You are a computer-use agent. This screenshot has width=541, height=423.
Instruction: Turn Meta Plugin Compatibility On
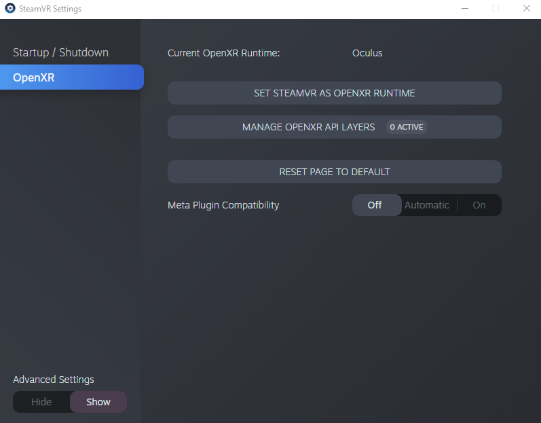click(479, 205)
